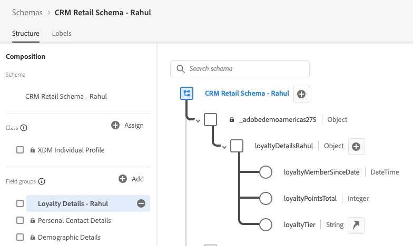Screen dimensions: 413x246
Task: Focus the Search schema field
Action: click(x=240, y=69)
